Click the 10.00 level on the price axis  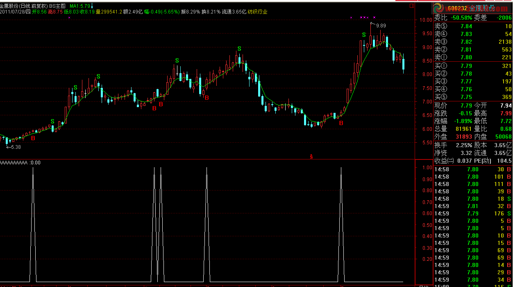[426, 20]
